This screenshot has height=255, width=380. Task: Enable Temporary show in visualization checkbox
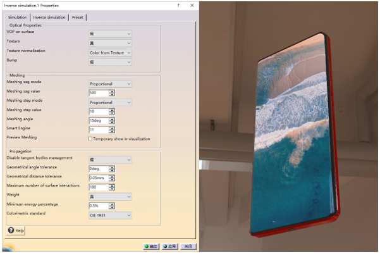(x=91, y=138)
